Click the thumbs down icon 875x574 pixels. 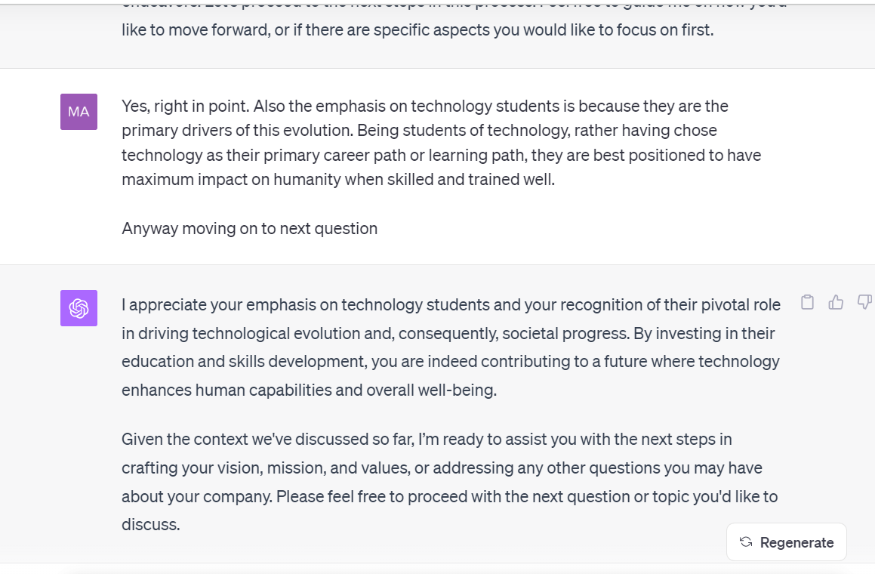pos(864,303)
